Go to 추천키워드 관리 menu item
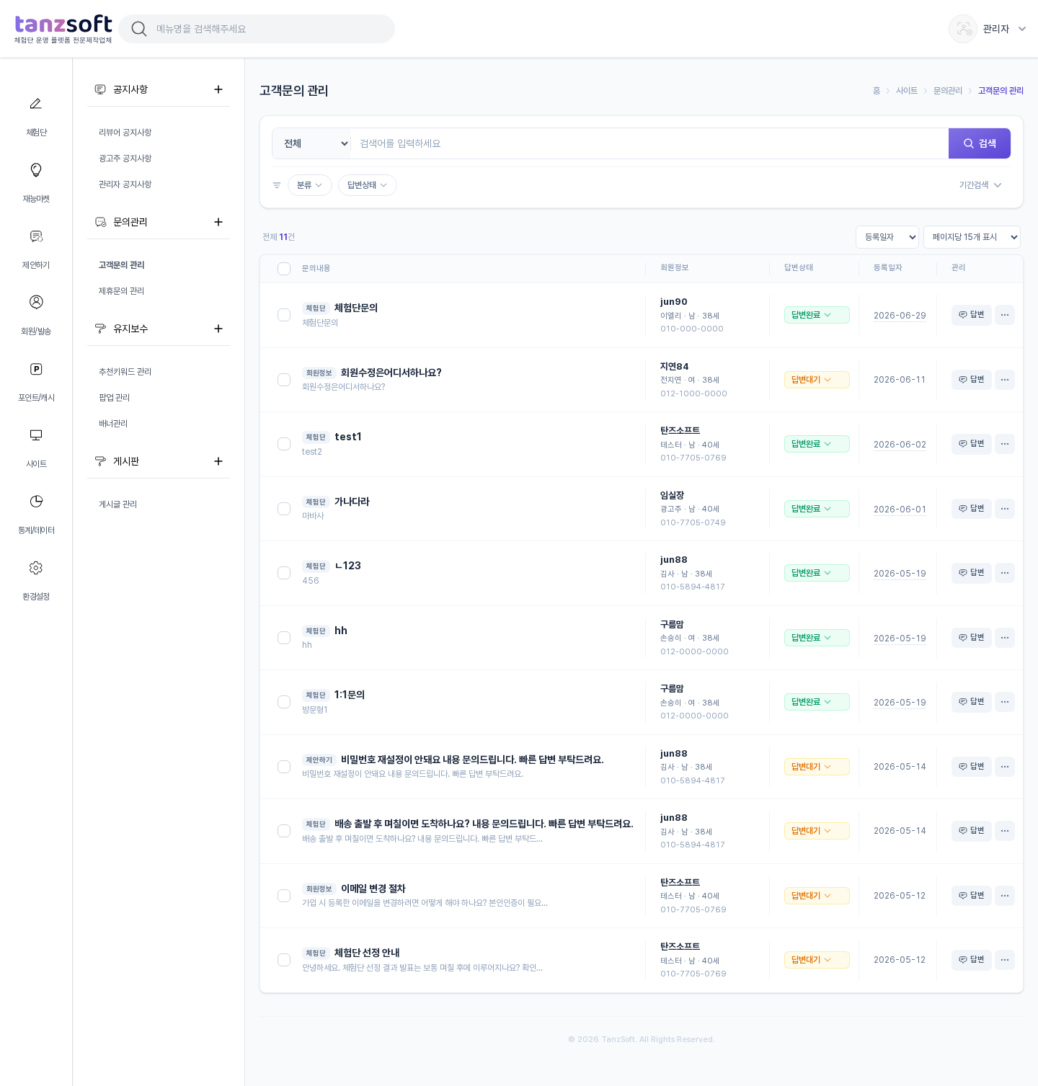This screenshot has height=1086, width=1038. click(125, 372)
